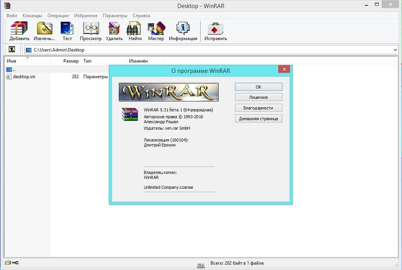The width and height of the screenshot is (402, 270).
Task: Click the Извлечь (Extract) toolbar icon
Action: pyautogui.click(x=44, y=31)
